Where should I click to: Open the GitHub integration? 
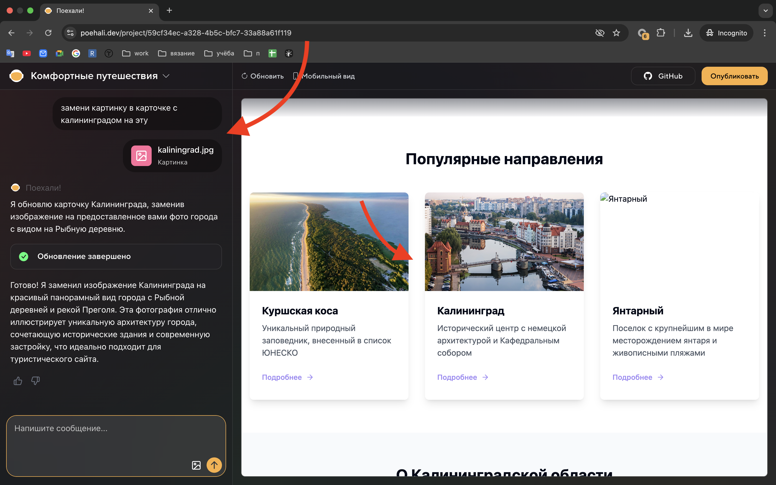pyautogui.click(x=663, y=76)
